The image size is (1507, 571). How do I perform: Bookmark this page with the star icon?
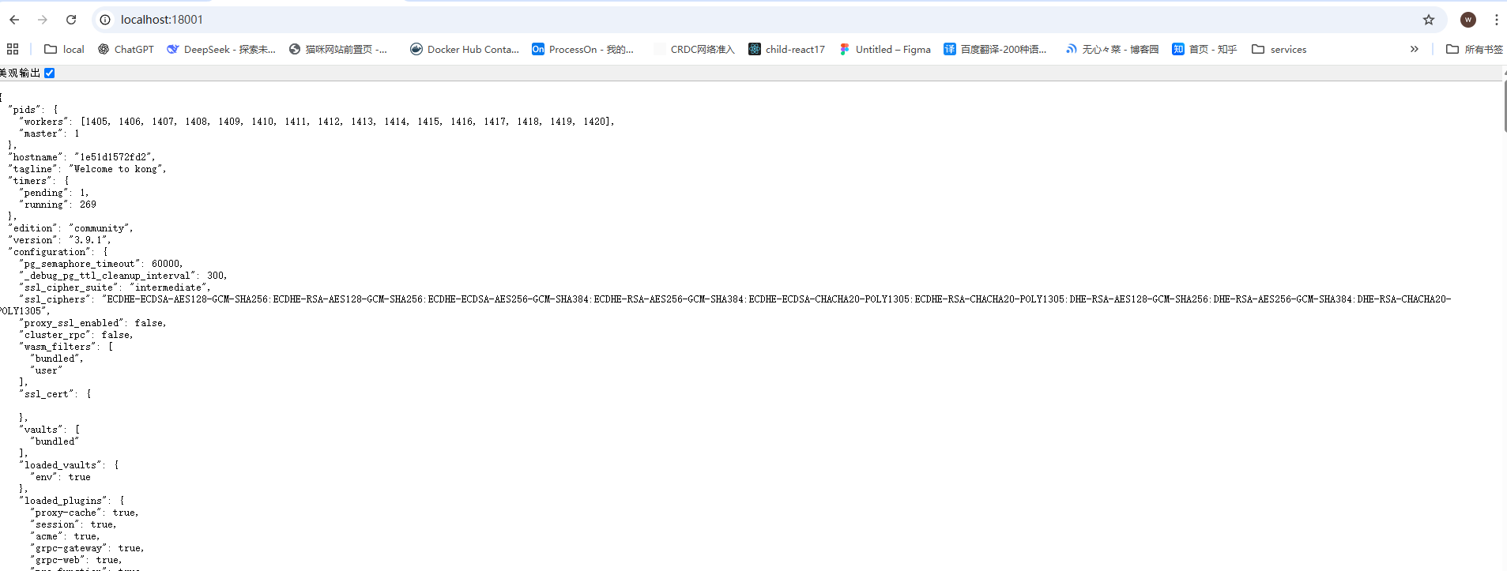(1428, 20)
